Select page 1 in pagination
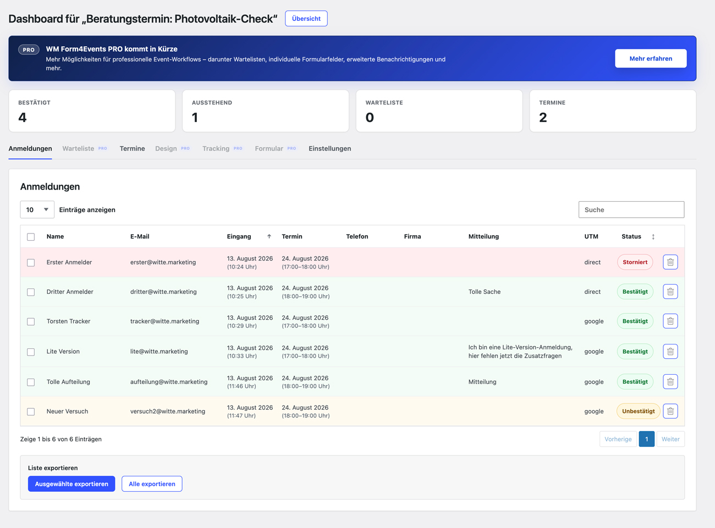The width and height of the screenshot is (715, 528). (647, 439)
